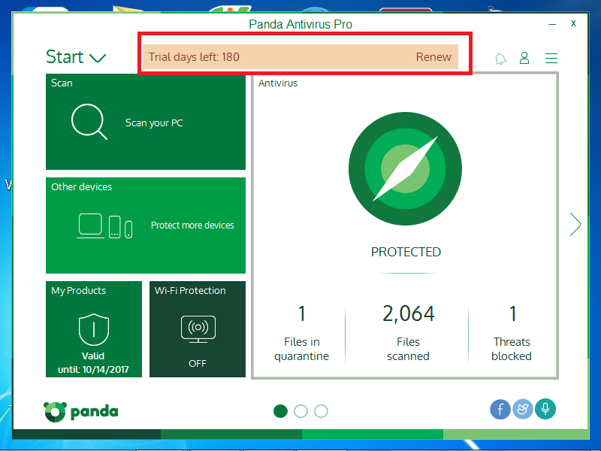Click the Antivirus panel heading

[x=278, y=83]
